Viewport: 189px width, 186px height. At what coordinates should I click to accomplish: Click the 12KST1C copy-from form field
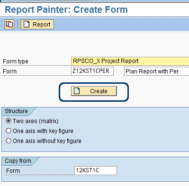click(96, 170)
